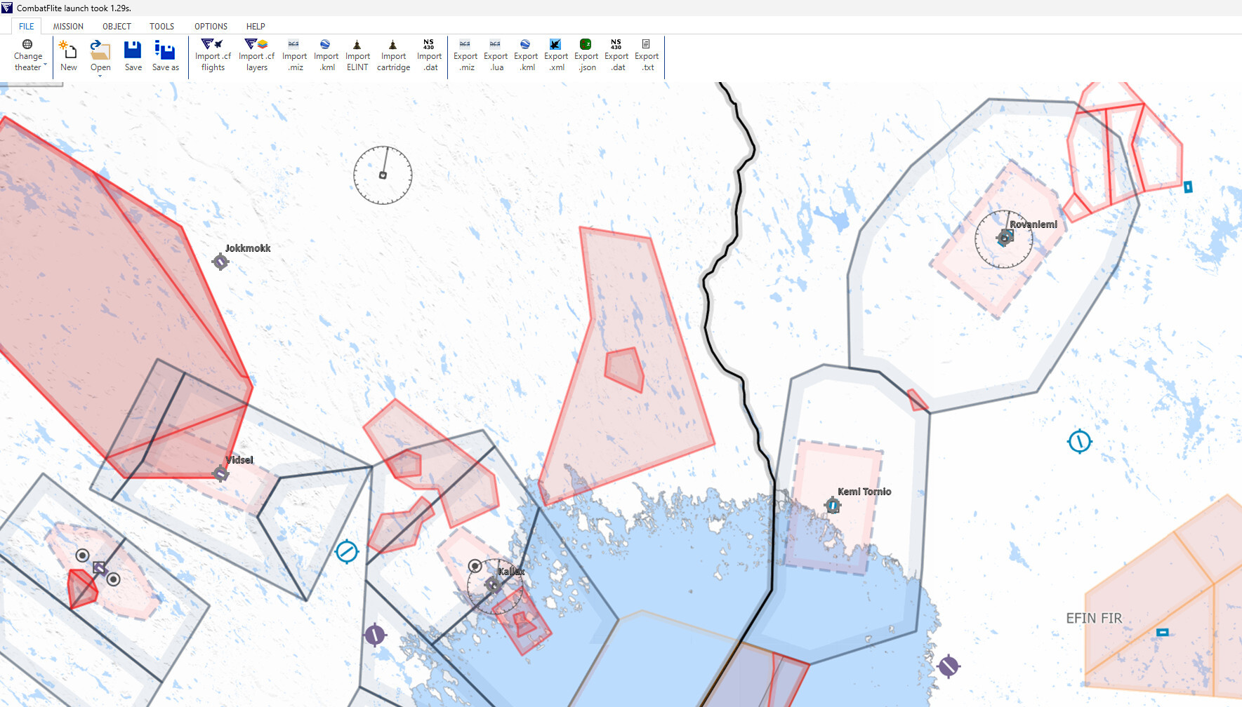Import NS430 .dat file

(x=429, y=55)
